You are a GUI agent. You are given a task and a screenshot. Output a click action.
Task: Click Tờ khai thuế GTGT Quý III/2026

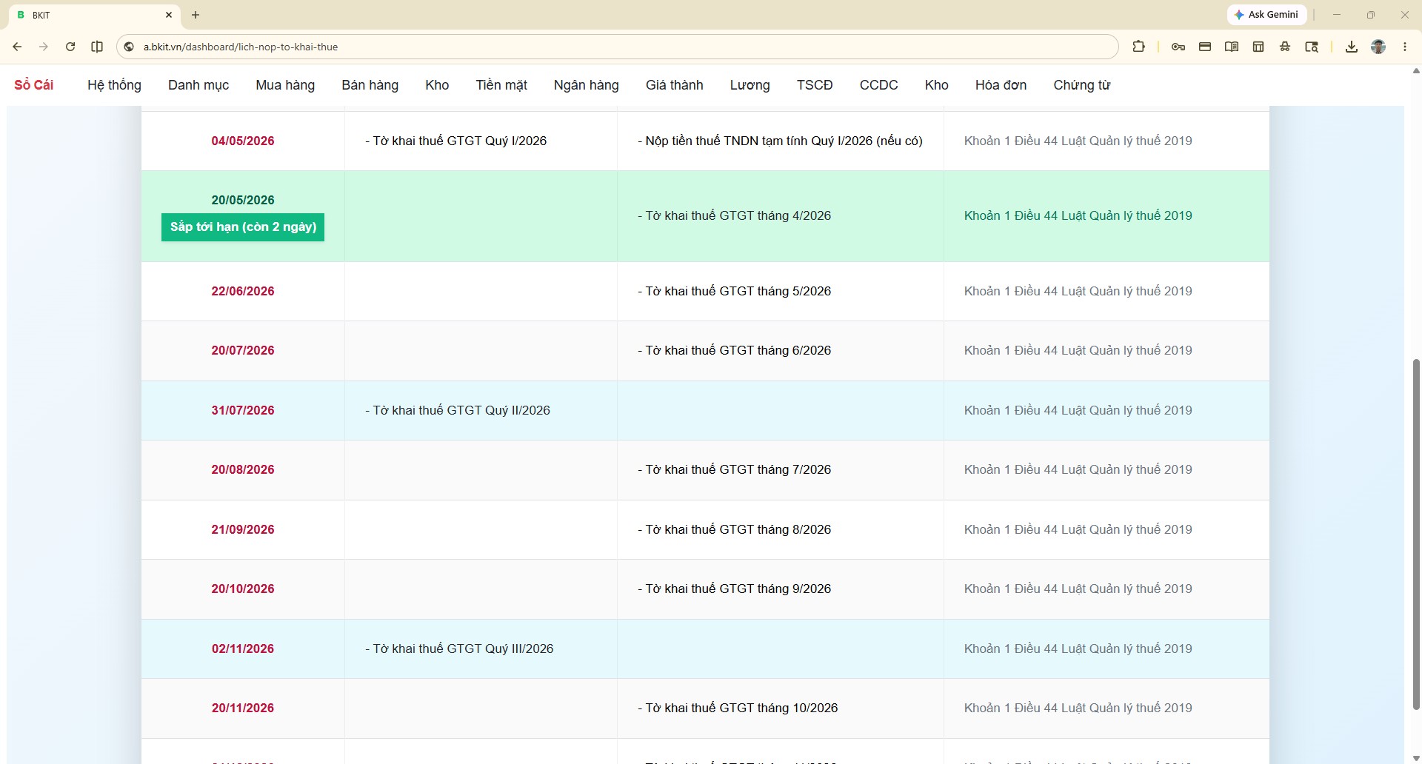click(459, 649)
